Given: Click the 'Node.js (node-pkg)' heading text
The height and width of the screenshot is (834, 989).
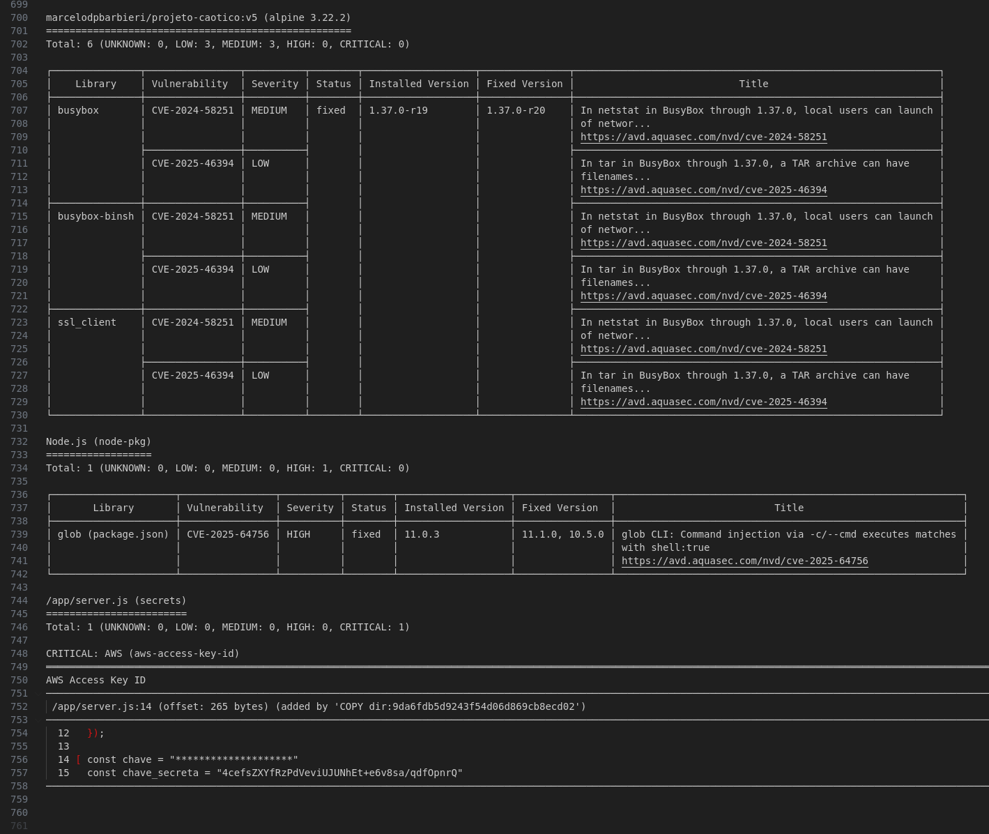Looking at the screenshot, I should coord(98,442).
